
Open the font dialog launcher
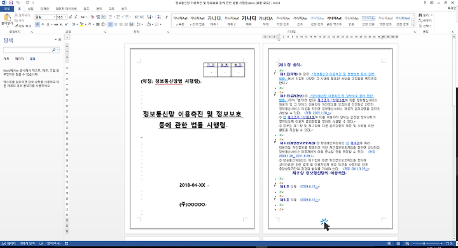coord(104,32)
